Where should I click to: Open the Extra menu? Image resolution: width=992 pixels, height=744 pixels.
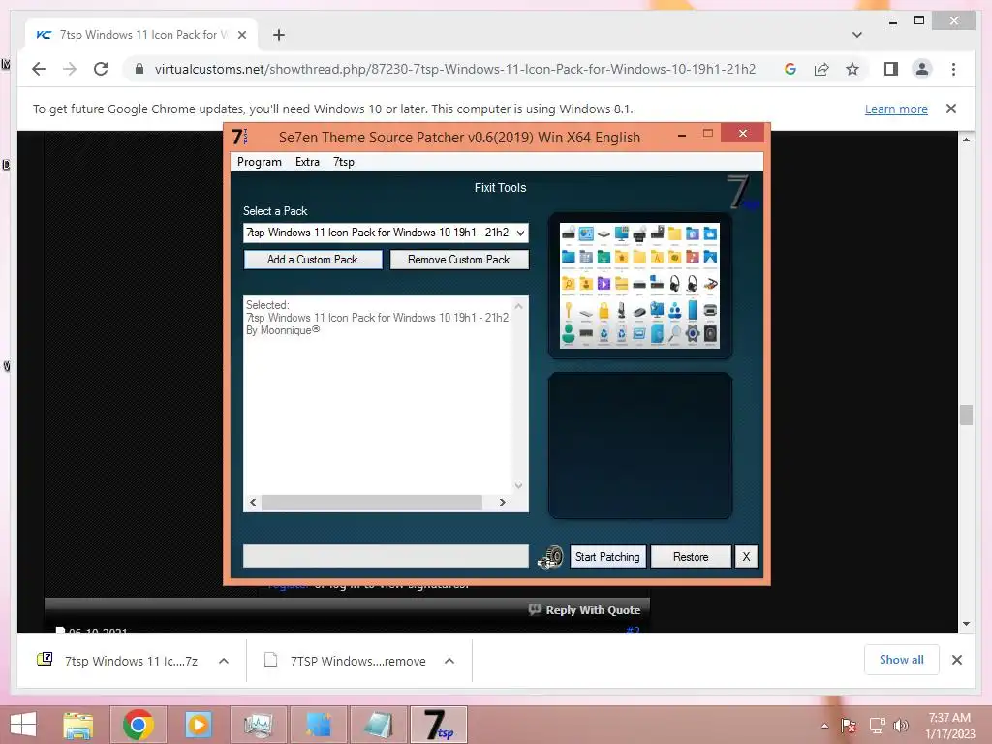coord(307,162)
